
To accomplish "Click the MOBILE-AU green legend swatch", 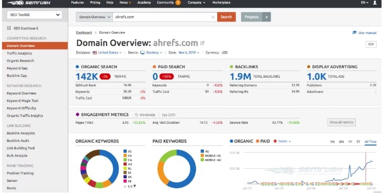I will coord(202,160).
